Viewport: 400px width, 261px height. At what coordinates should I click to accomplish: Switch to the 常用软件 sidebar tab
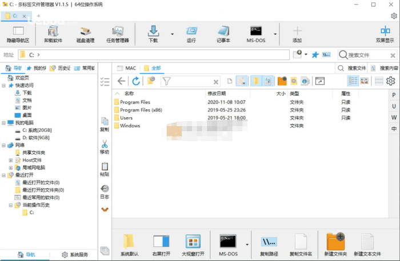[x=84, y=68]
